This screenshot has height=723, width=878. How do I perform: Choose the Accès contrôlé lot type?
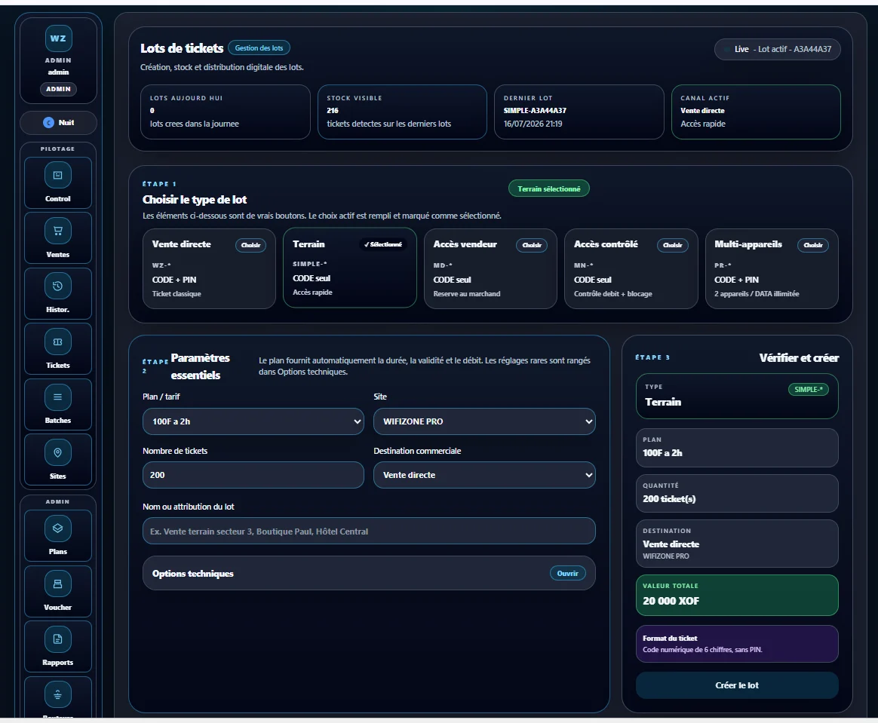[672, 245]
